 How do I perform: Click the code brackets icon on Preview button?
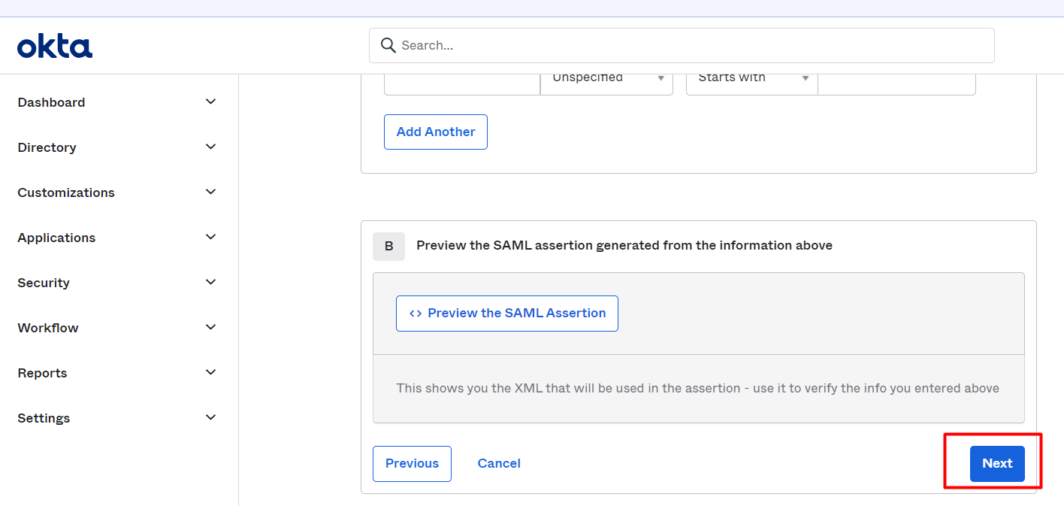[415, 314]
